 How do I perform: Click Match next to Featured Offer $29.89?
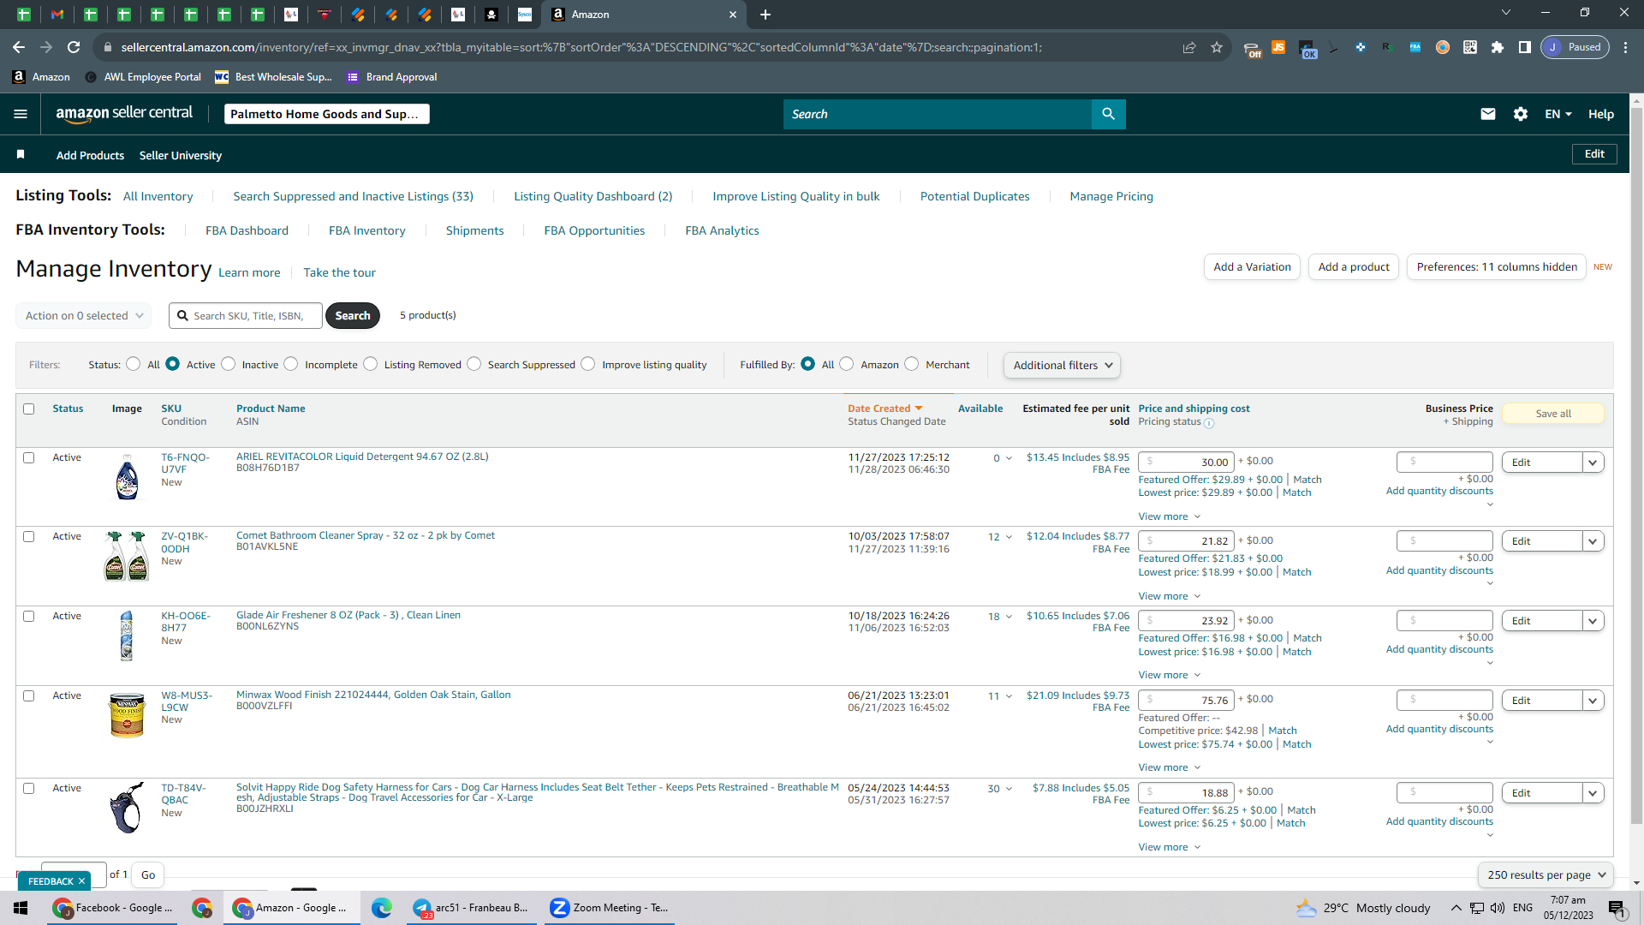[x=1307, y=480]
